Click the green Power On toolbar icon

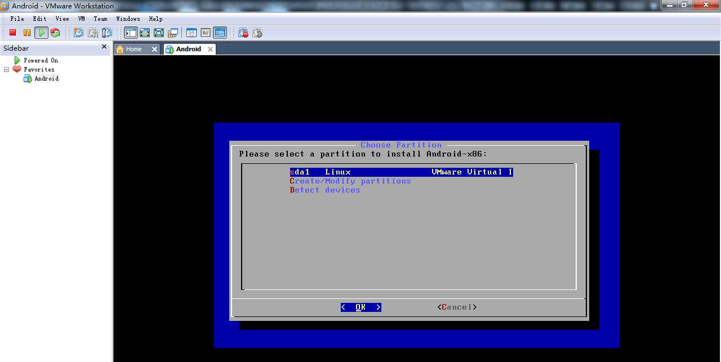[x=41, y=33]
